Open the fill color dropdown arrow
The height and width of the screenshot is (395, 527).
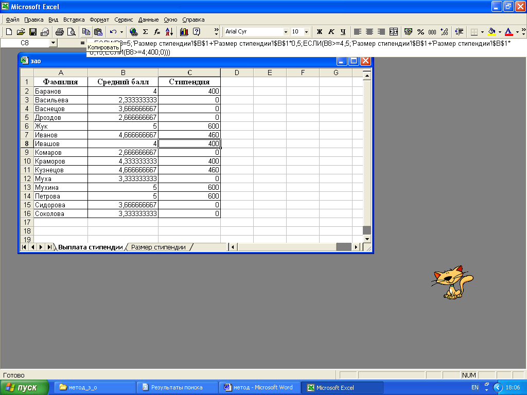click(x=500, y=31)
